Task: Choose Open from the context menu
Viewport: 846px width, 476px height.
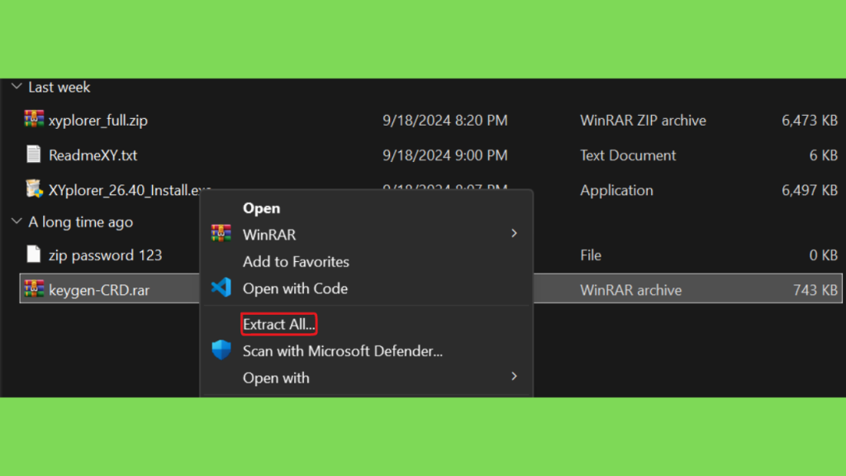Action: pyautogui.click(x=262, y=208)
